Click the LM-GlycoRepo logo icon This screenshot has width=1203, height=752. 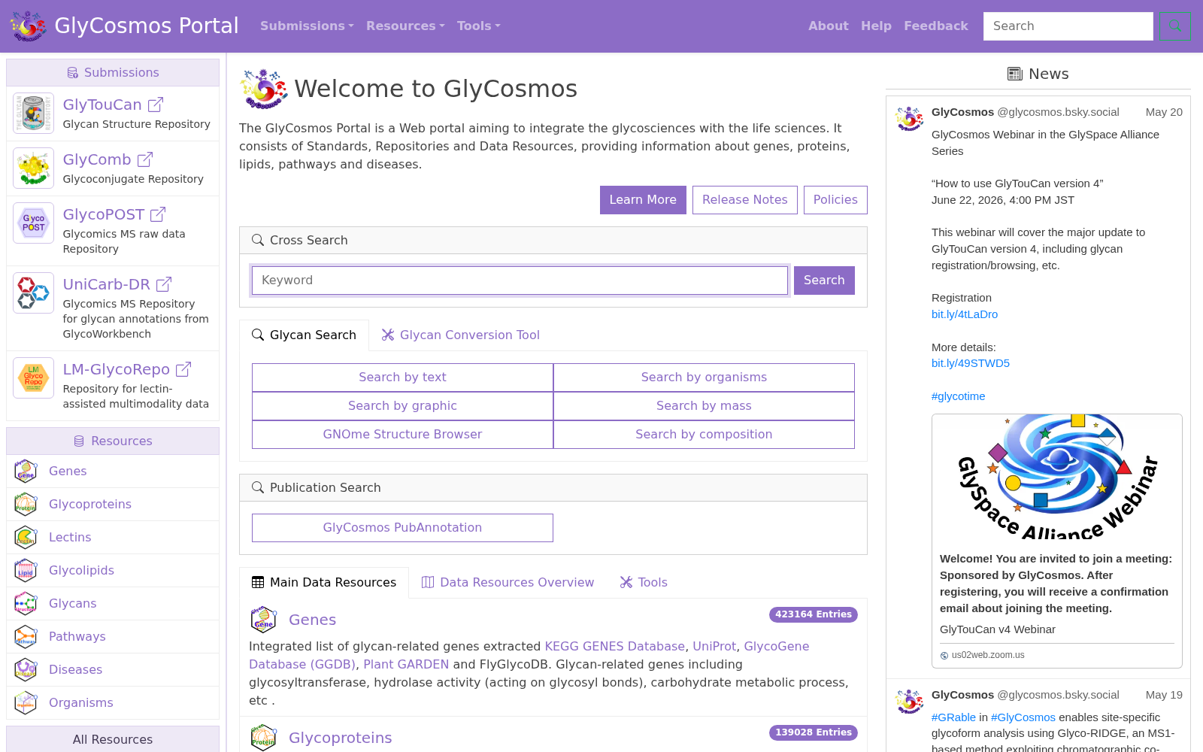pos(33,378)
